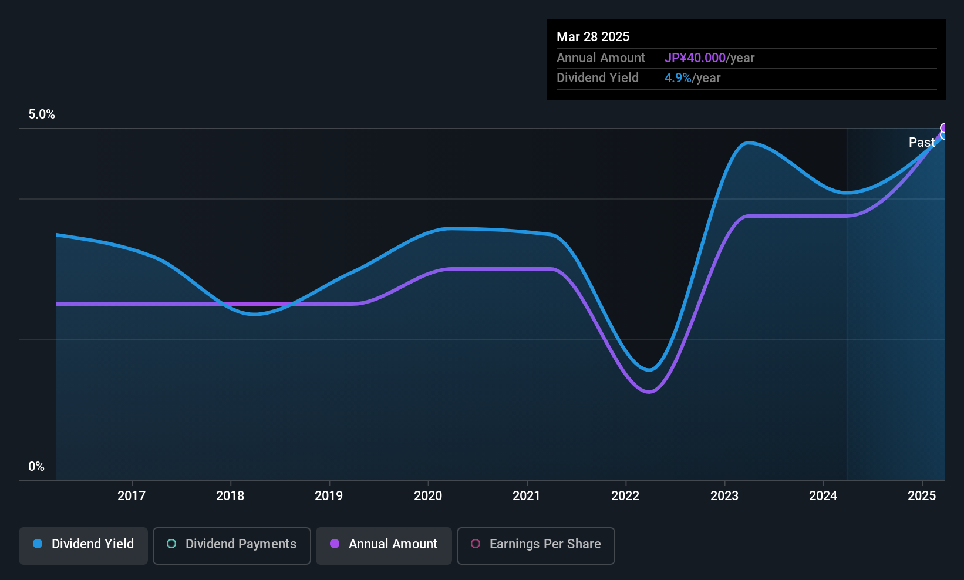Click the 2020 x-axis label
964x580 pixels.
tap(428, 495)
